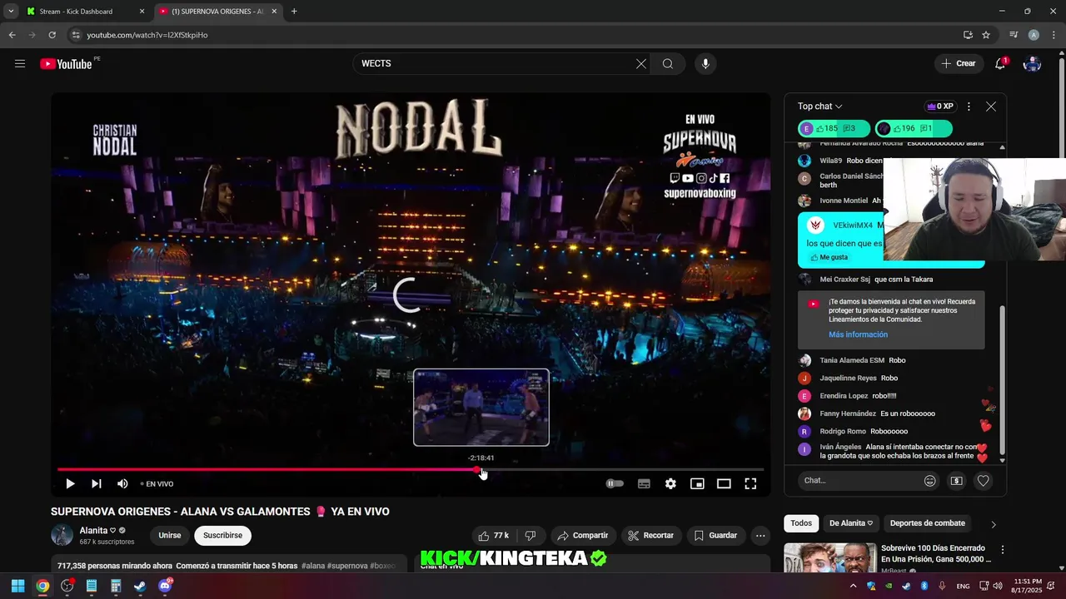The height and width of the screenshot is (599, 1066).
Task: Open options for Sobrevive 100 Días video
Action: (1003, 550)
